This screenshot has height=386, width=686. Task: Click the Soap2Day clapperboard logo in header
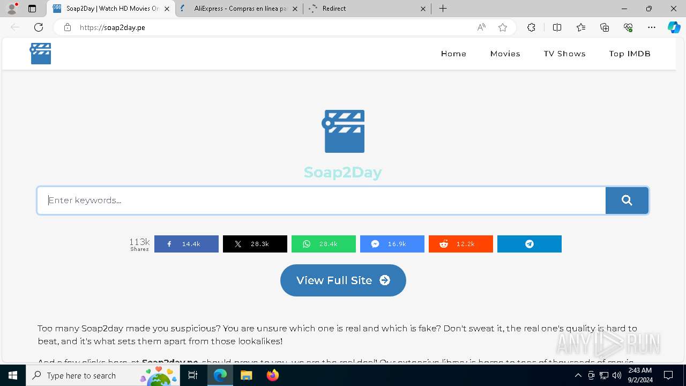(x=41, y=54)
